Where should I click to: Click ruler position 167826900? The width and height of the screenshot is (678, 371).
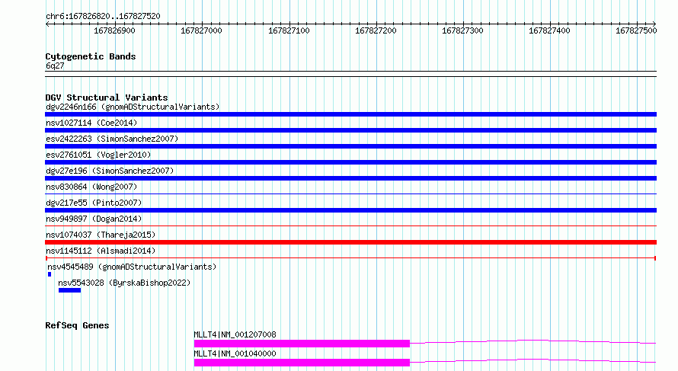(114, 30)
